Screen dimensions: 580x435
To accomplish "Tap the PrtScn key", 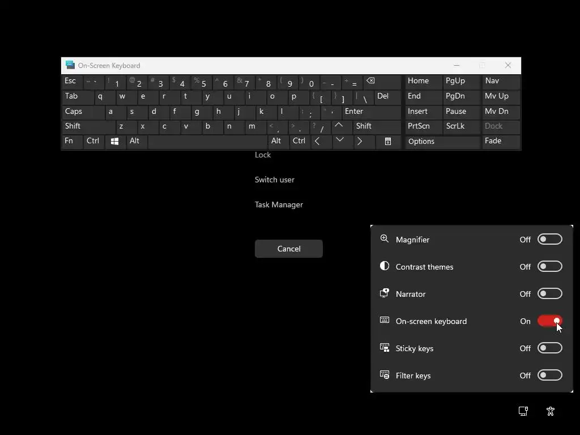I will click(x=423, y=126).
